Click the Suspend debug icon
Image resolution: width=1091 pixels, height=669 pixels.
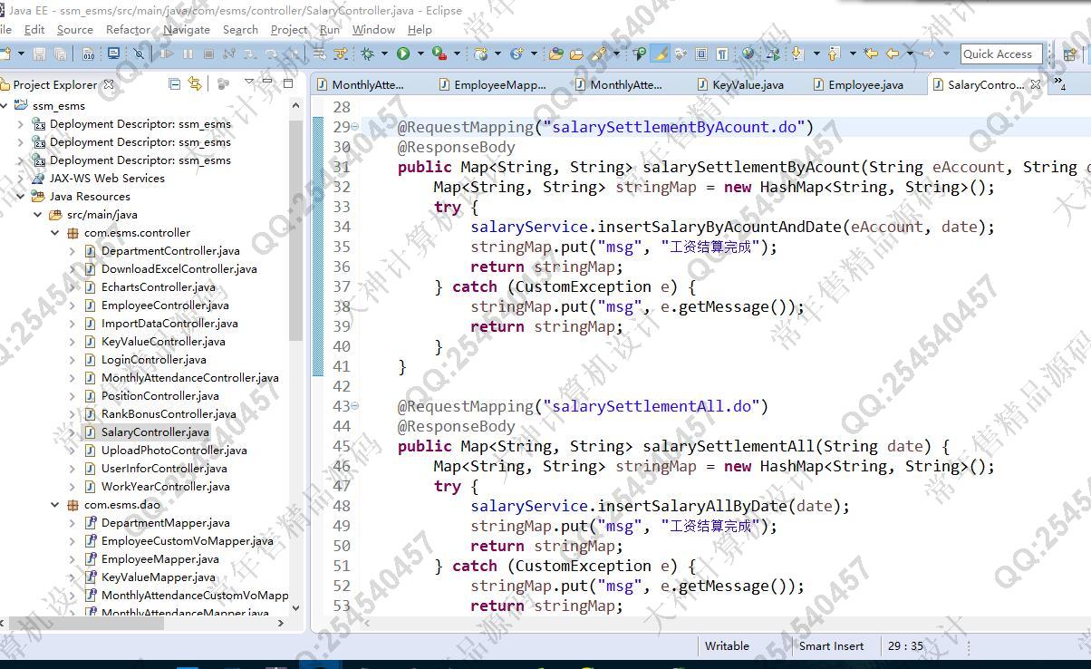point(188,54)
